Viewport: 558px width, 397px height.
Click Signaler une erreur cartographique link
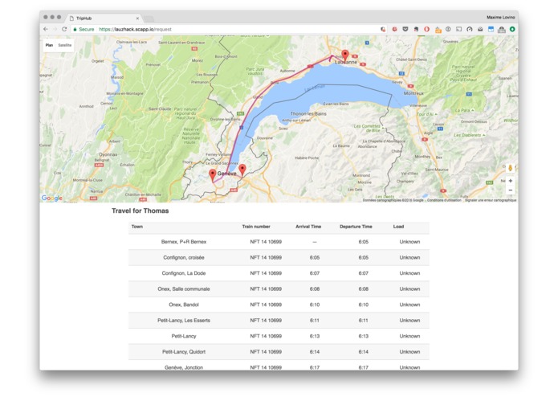[491, 200]
